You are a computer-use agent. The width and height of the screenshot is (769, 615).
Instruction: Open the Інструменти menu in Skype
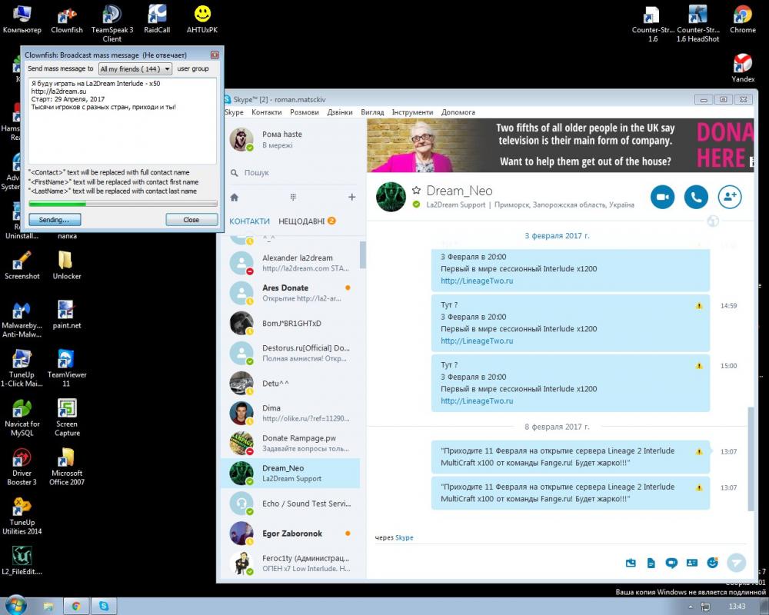click(x=412, y=112)
